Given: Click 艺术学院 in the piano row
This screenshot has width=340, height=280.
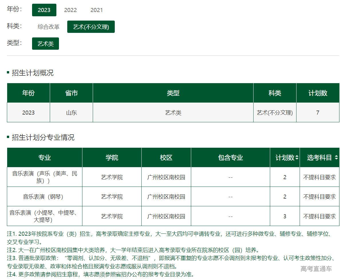Looking at the screenshot, I should tap(112, 196).
